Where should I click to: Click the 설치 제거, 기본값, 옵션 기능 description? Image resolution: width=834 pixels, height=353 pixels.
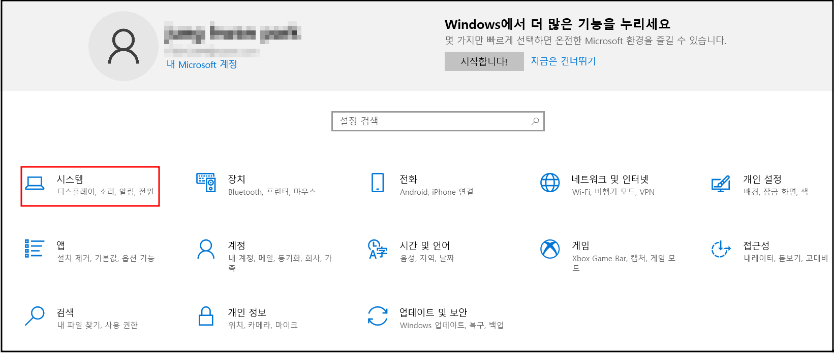coord(106,258)
